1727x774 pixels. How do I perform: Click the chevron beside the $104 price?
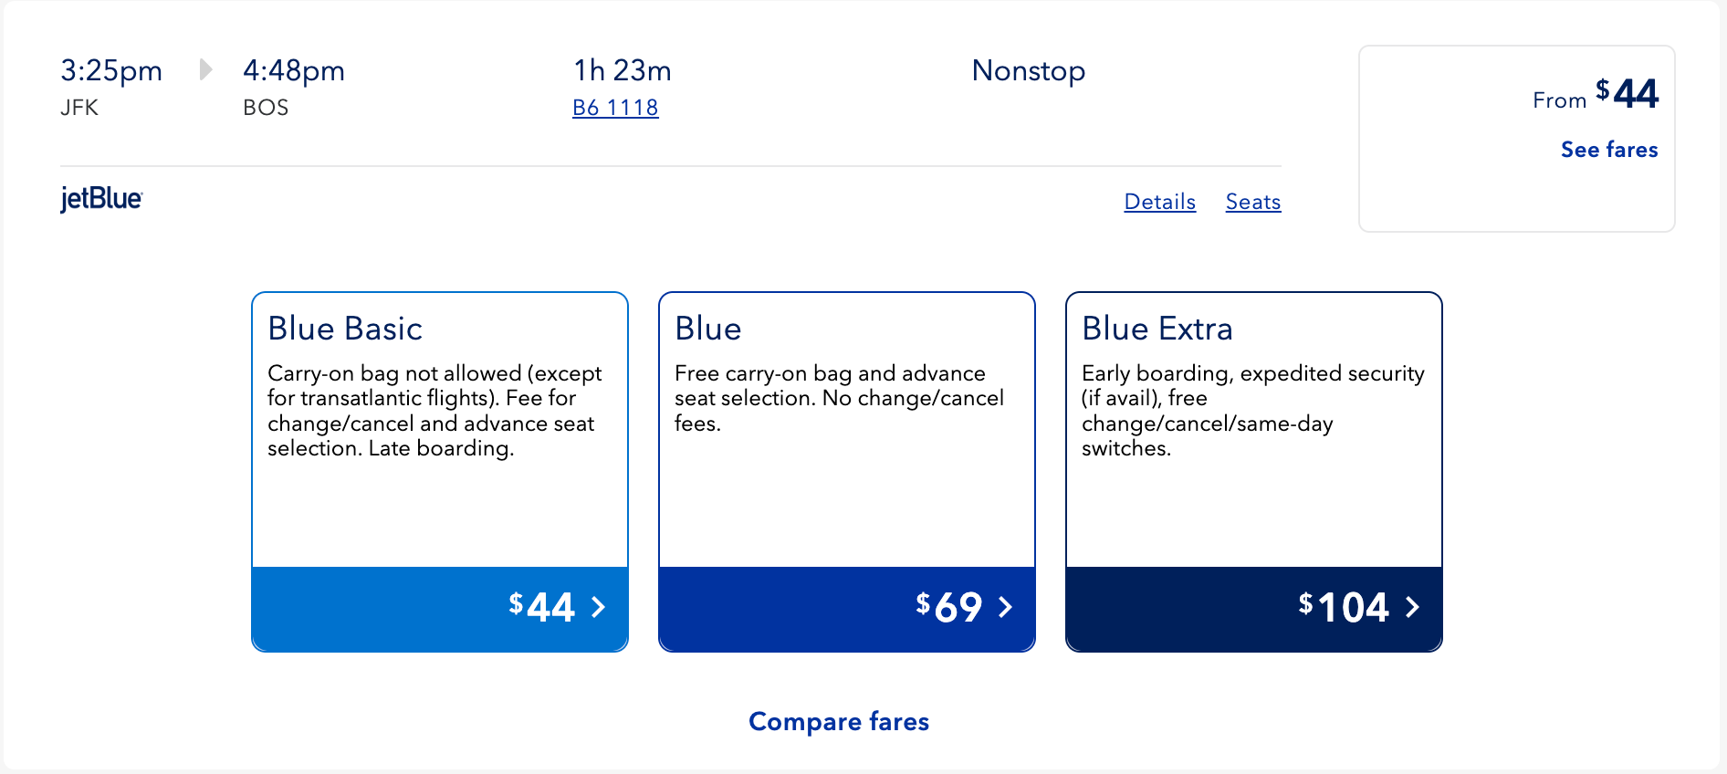pyautogui.click(x=1413, y=608)
